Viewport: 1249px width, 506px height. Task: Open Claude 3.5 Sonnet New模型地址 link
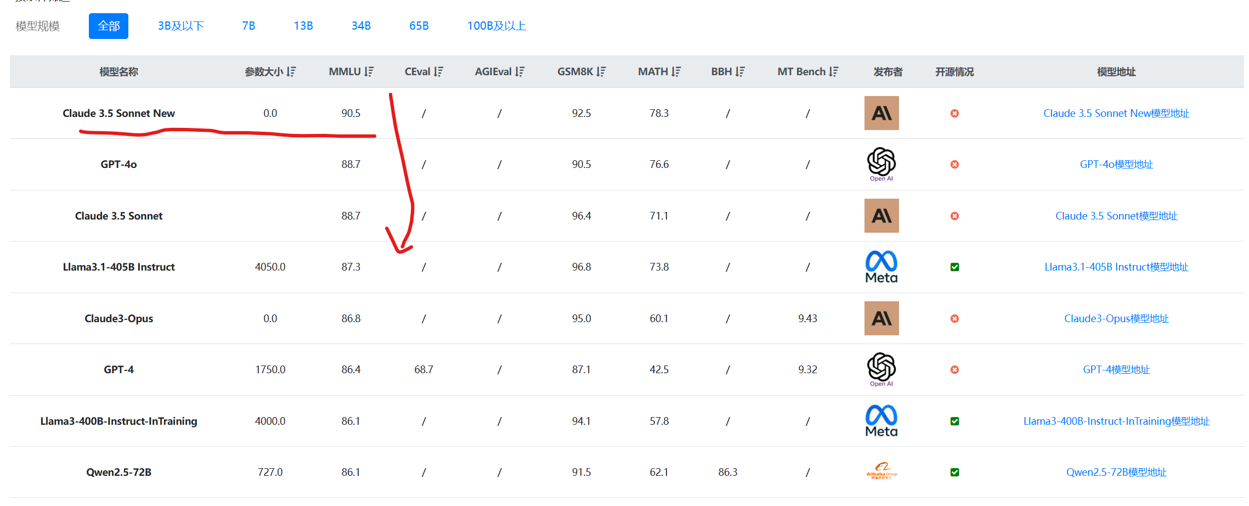pos(1116,113)
